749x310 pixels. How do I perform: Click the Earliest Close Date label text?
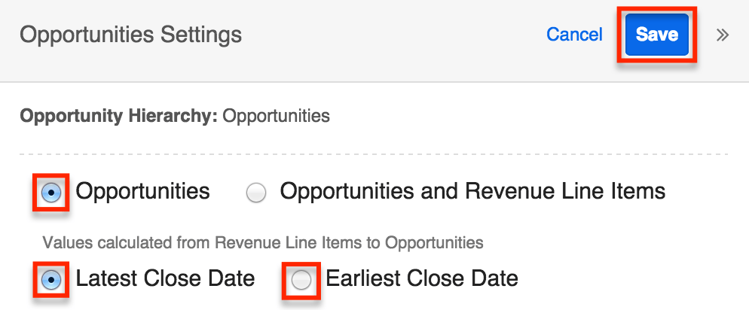pos(422,279)
